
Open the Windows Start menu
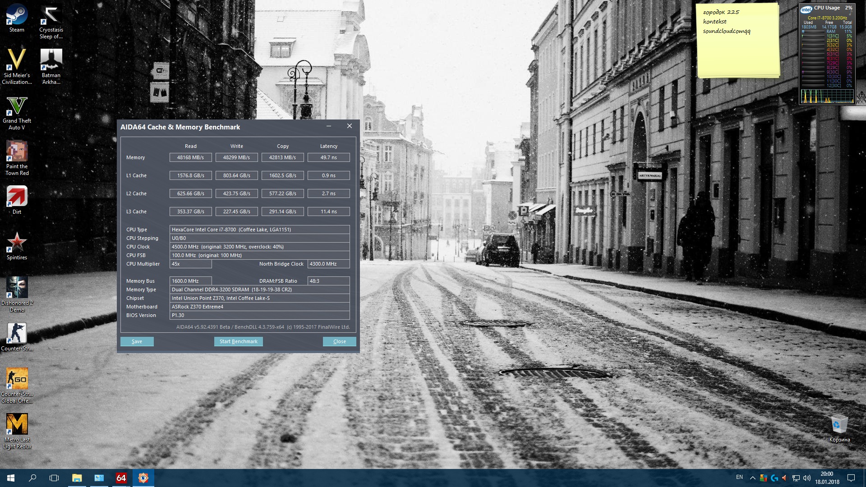click(x=11, y=478)
